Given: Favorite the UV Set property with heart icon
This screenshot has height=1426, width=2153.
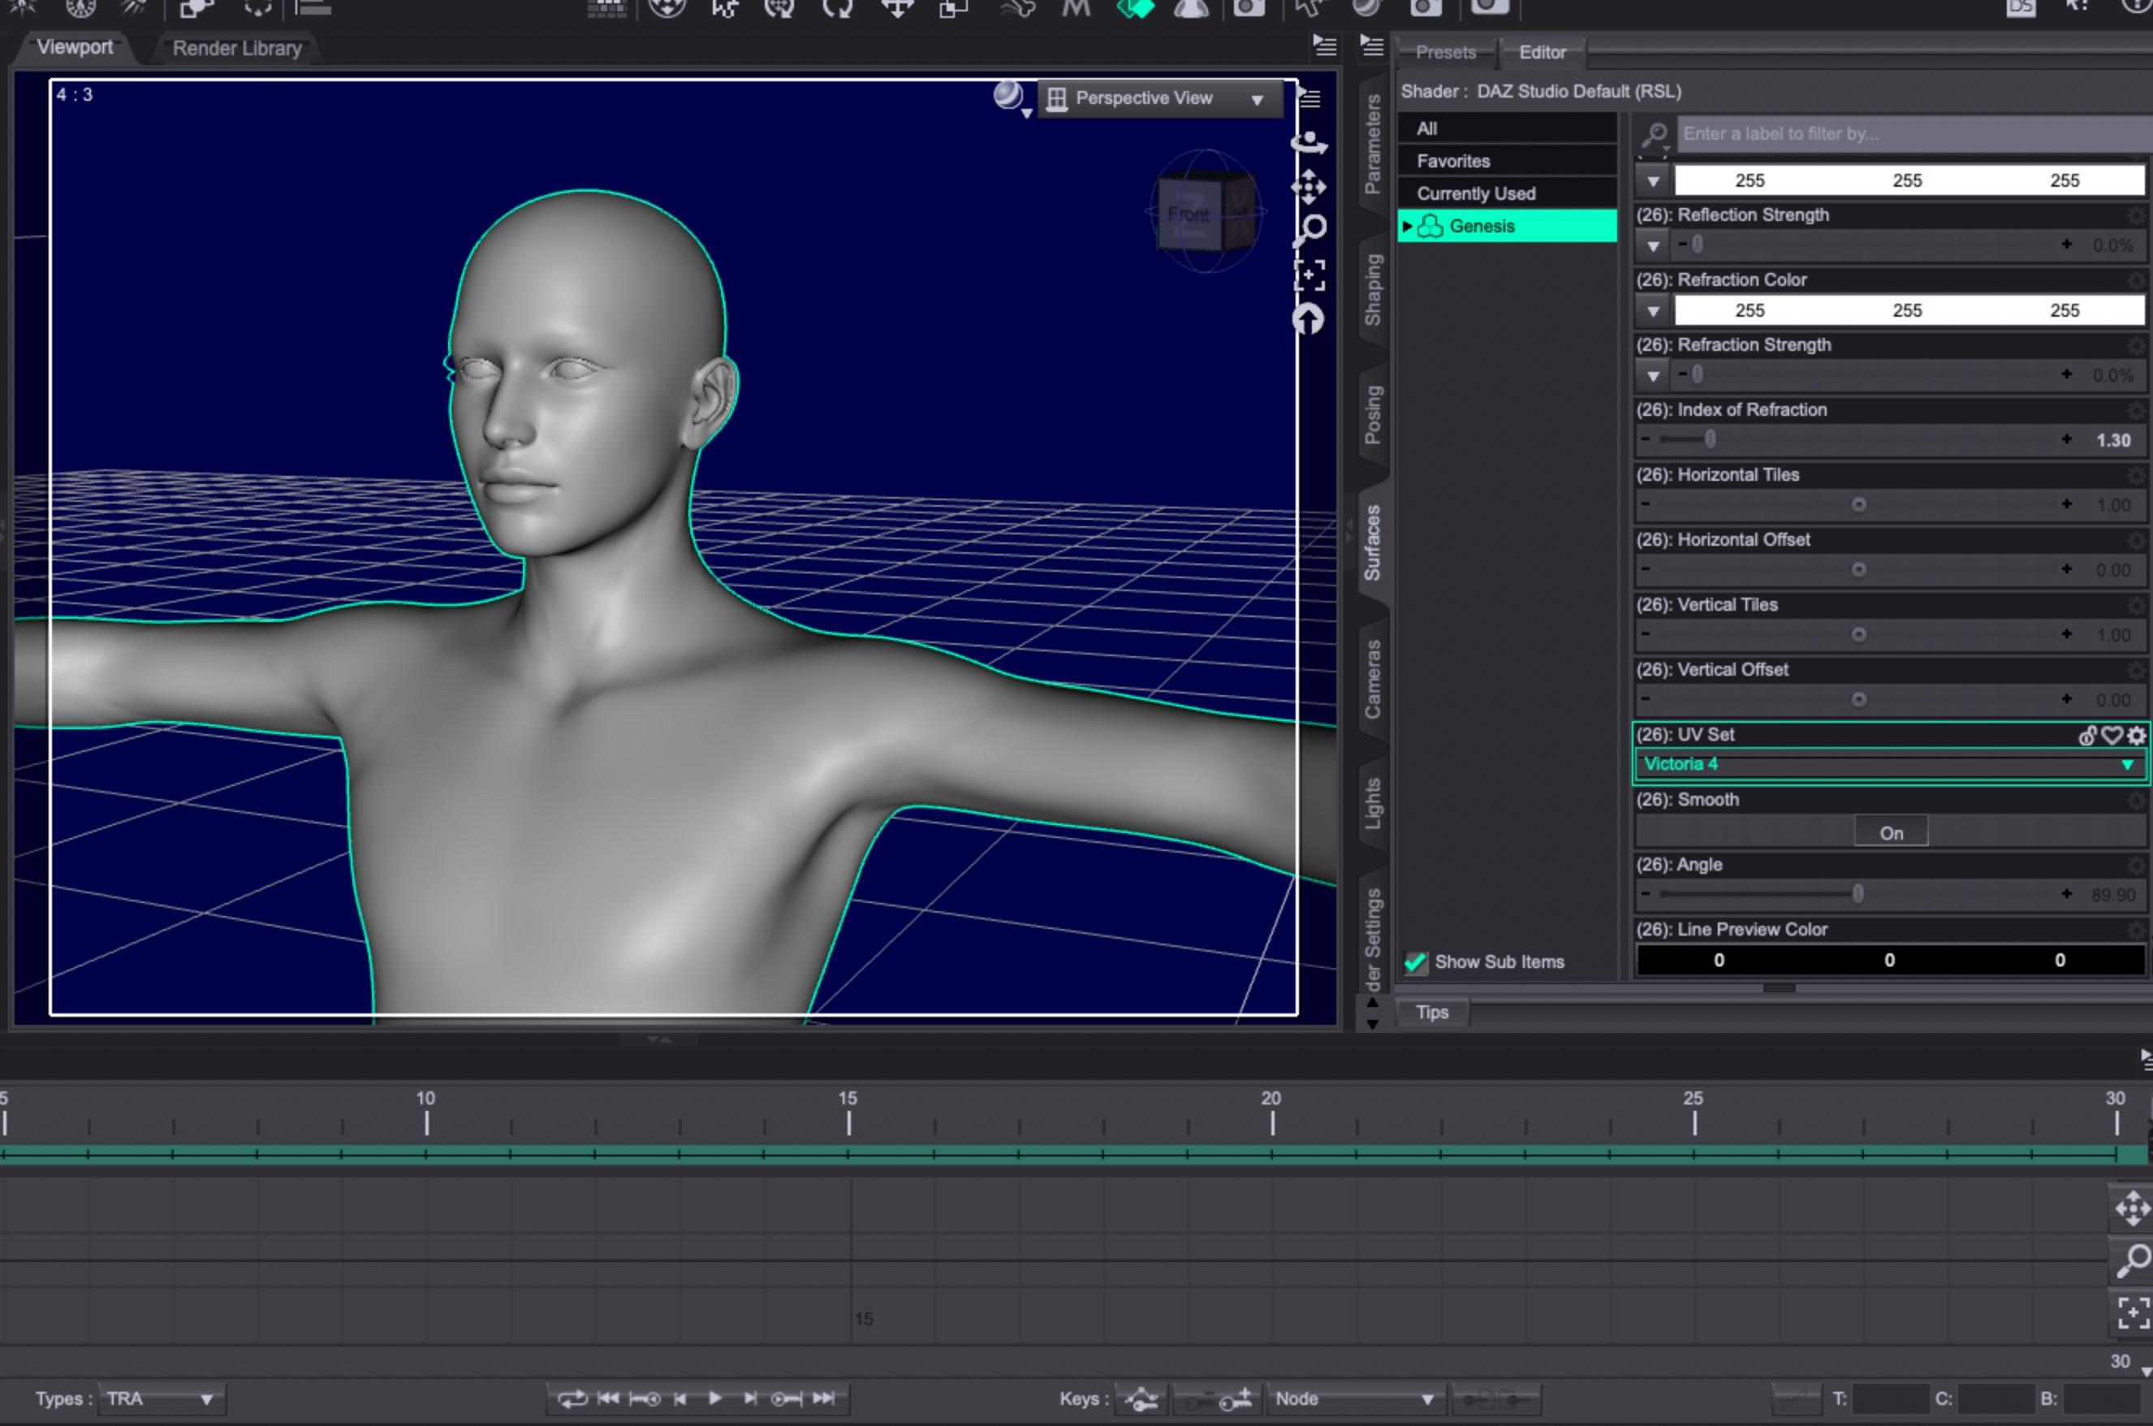Looking at the screenshot, I should pyautogui.click(x=2112, y=736).
